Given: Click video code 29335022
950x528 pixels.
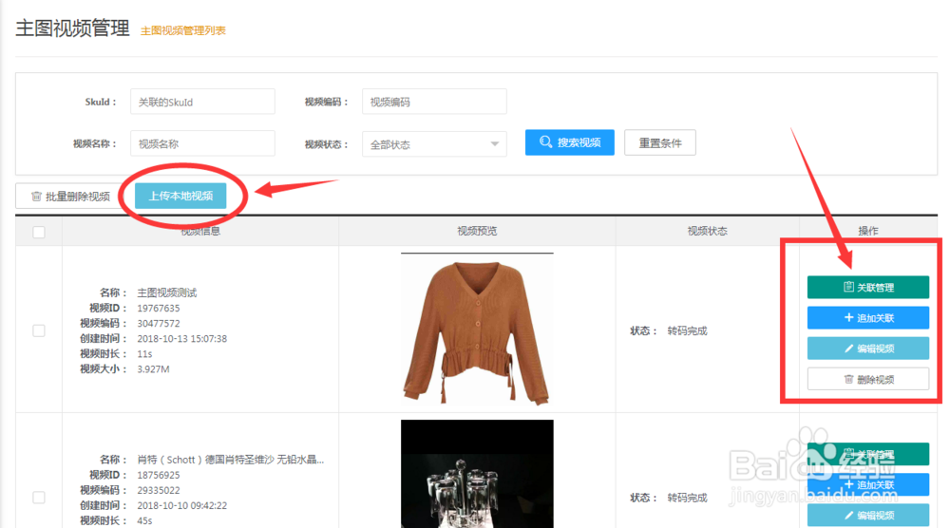Looking at the screenshot, I should point(158,490).
